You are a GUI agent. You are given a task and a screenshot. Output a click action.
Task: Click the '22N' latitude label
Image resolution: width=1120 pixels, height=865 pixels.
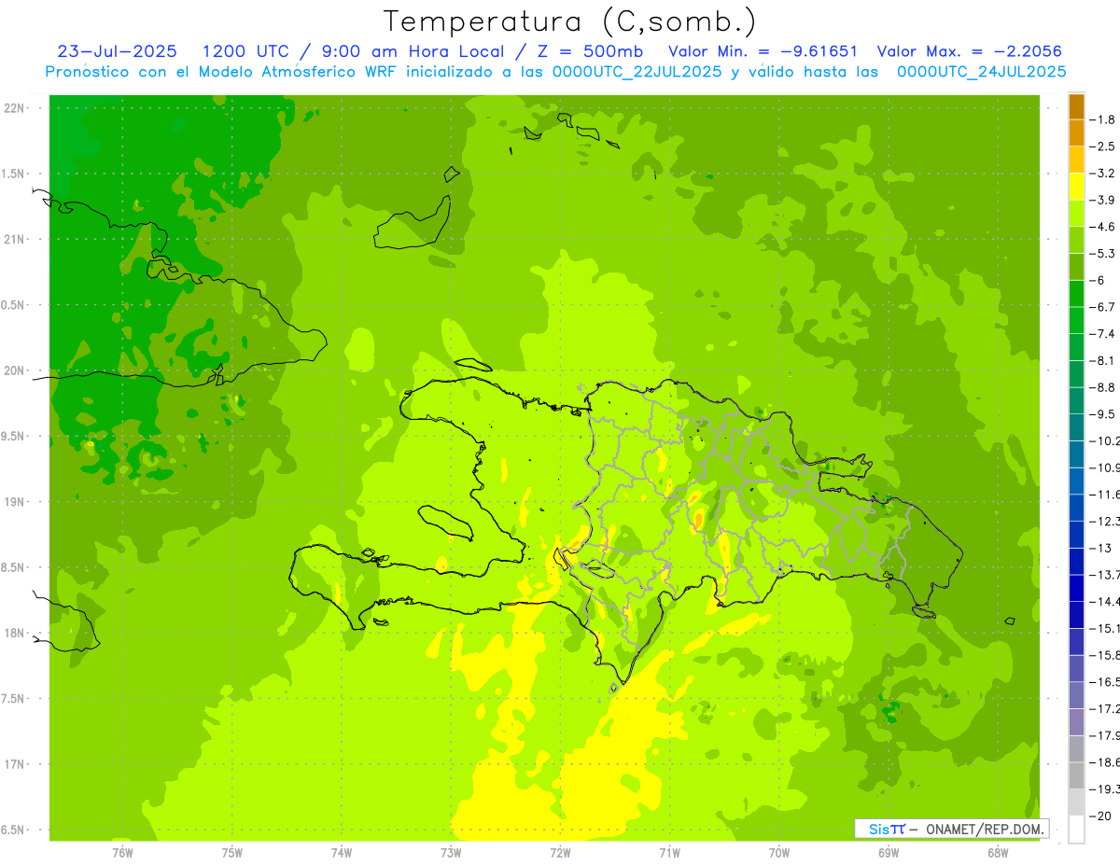pos(15,108)
